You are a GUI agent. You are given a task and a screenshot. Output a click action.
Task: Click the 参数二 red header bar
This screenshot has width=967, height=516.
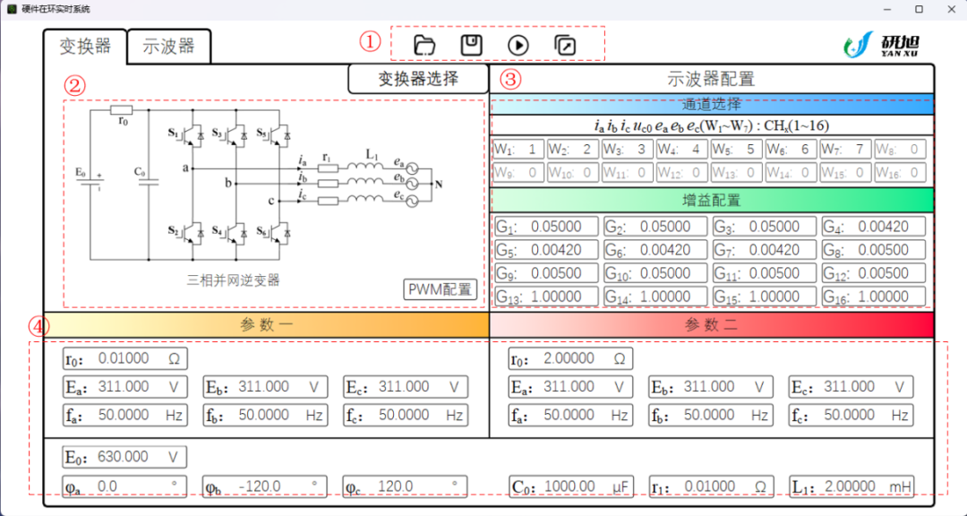coord(712,324)
